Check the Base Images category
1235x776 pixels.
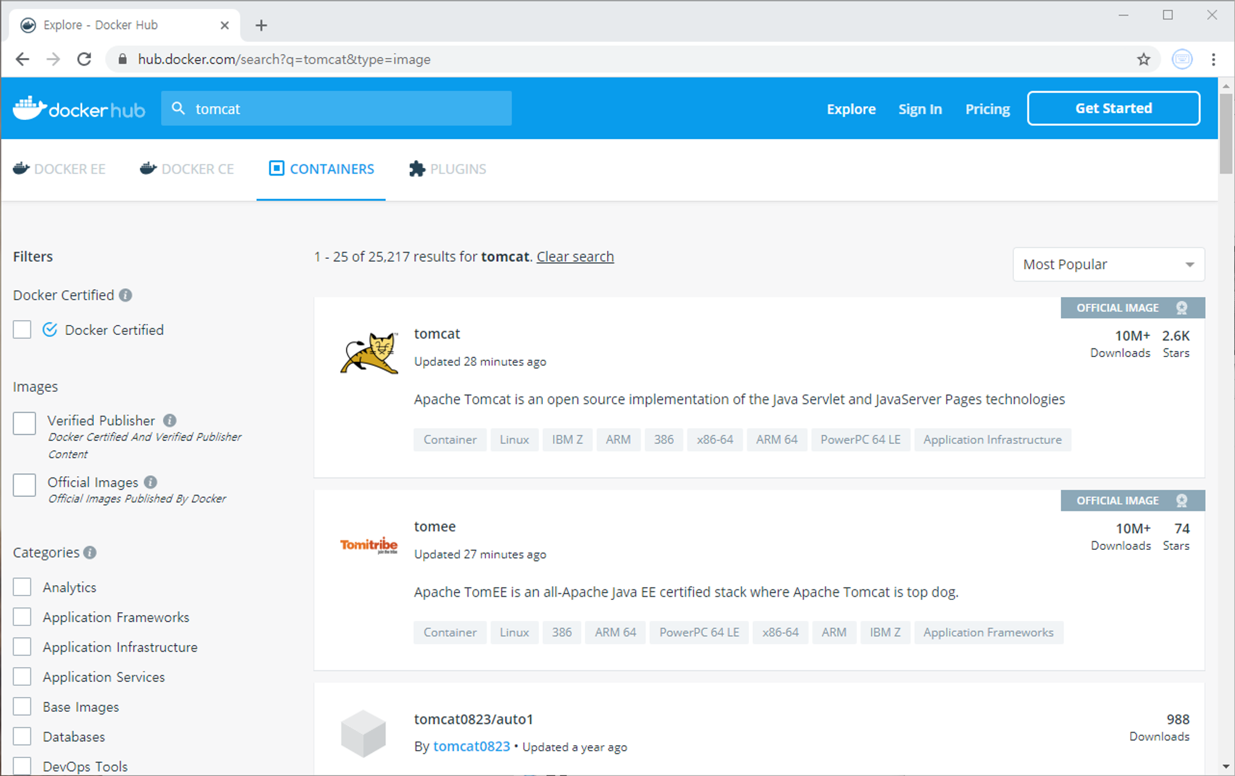pyautogui.click(x=22, y=707)
